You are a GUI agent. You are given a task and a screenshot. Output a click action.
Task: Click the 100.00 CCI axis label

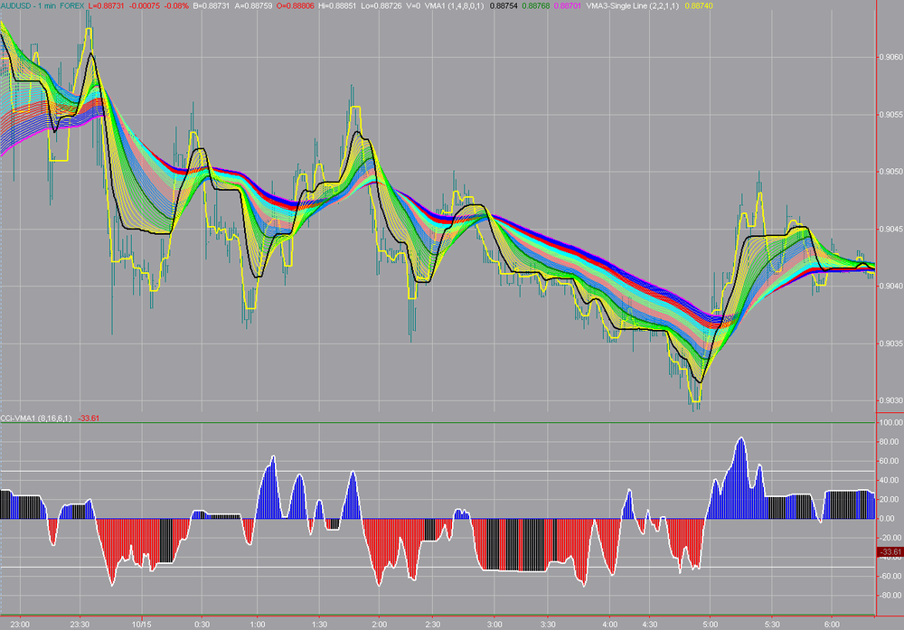tap(890, 422)
